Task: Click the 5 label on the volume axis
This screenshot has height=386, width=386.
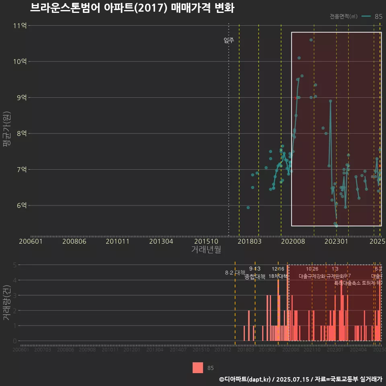Action: click(x=15, y=265)
